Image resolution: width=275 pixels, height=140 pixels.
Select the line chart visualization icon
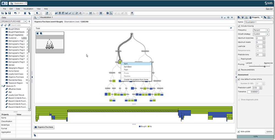pos(70,13)
